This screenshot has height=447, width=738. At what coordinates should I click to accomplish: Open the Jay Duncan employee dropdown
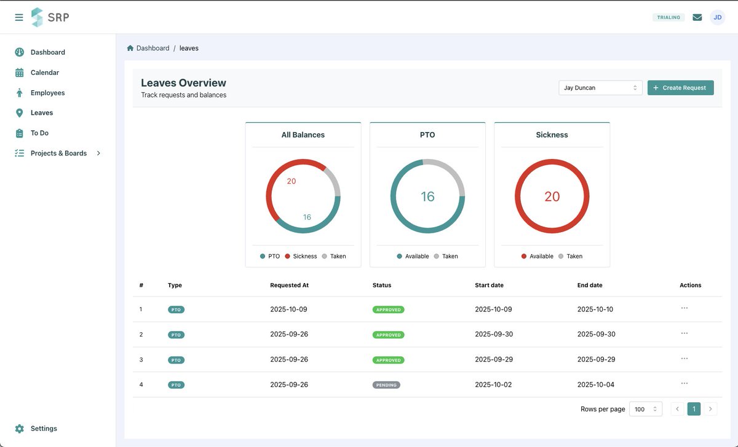(600, 88)
